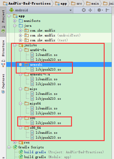Select libjpush210.so under arm64-v8a
The image size is (114, 159).
(48, 60)
